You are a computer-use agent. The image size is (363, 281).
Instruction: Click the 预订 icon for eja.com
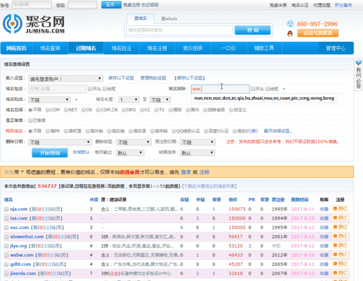(x=340, y=209)
